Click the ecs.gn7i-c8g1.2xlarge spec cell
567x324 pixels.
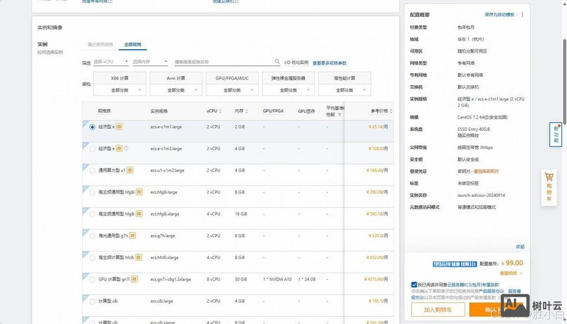(170, 279)
